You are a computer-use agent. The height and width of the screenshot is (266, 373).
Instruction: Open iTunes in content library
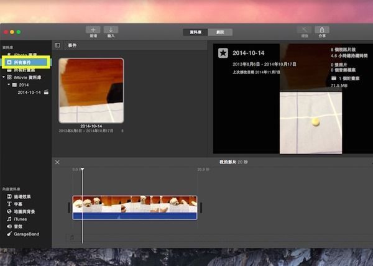pyautogui.click(x=20, y=219)
